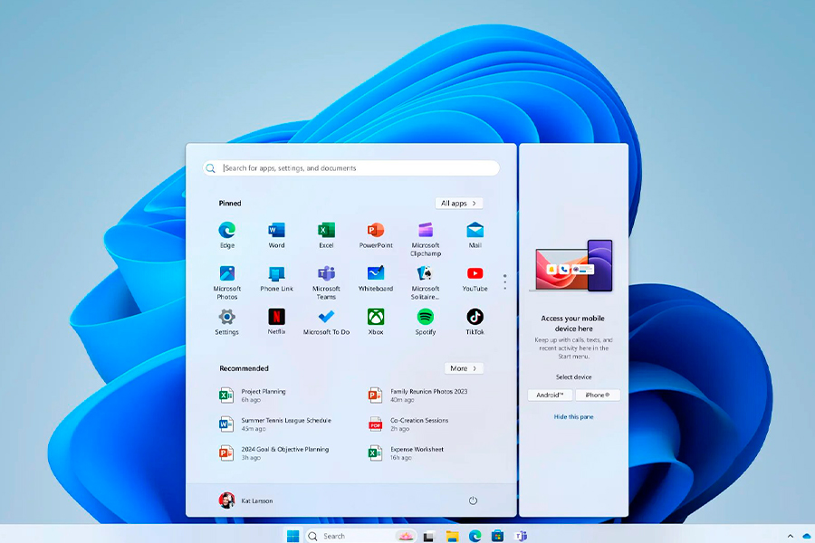The height and width of the screenshot is (543, 815).
Task: Launch Netflix
Action: (x=276, y=321)
